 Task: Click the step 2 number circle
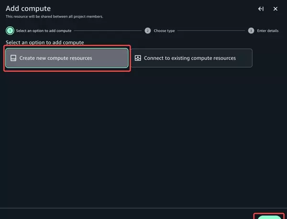click(x=148, y=31)
